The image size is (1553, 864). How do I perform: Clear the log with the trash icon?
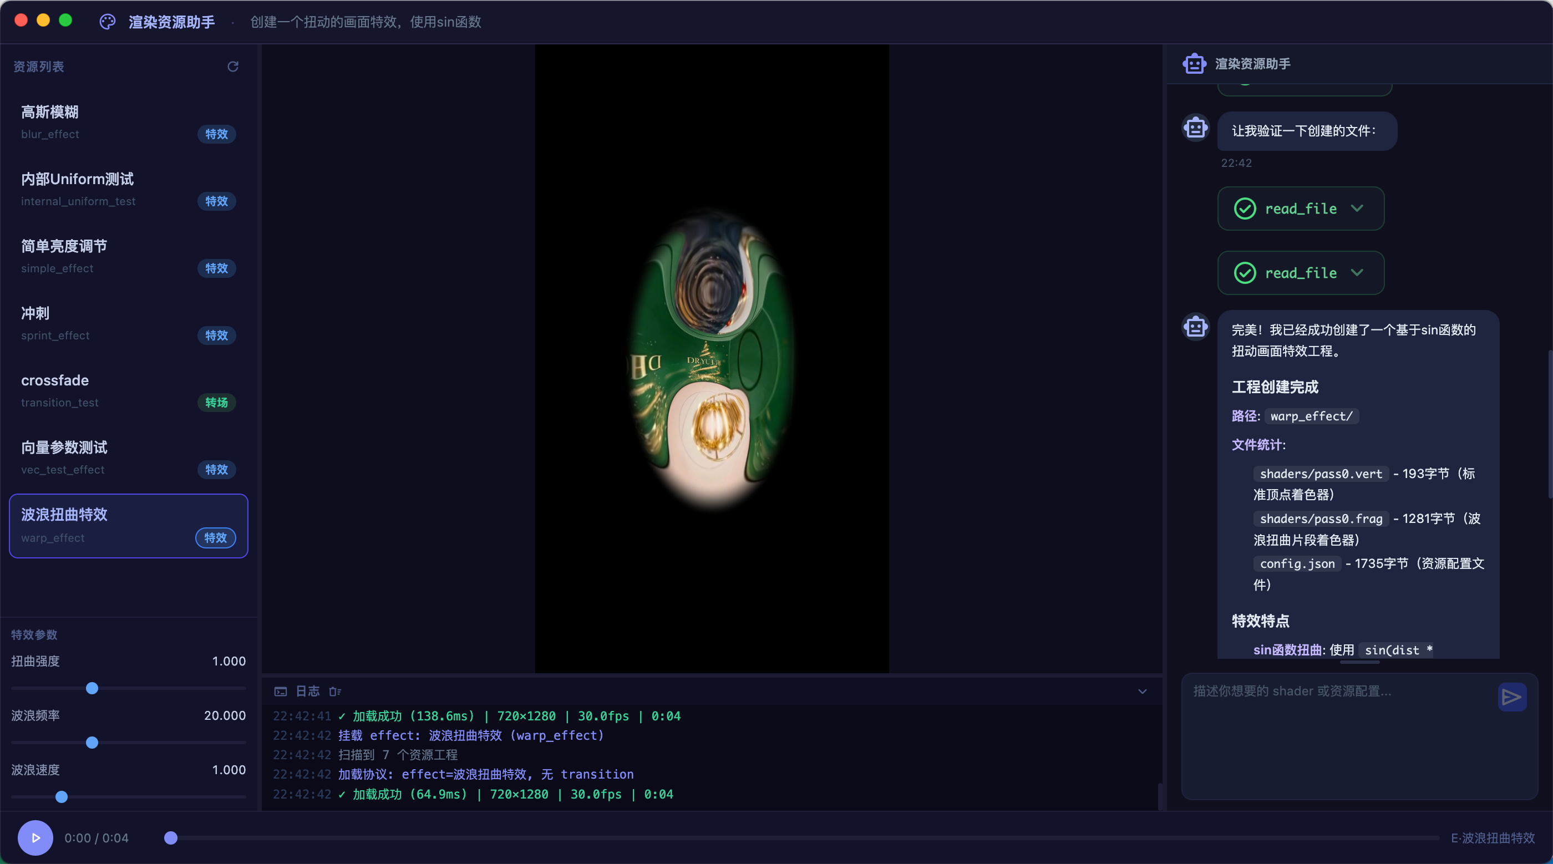pos(335,692)
